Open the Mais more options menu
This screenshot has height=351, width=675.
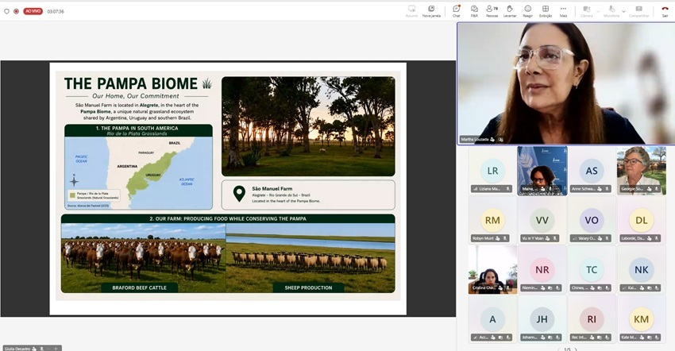pos(563,11)
